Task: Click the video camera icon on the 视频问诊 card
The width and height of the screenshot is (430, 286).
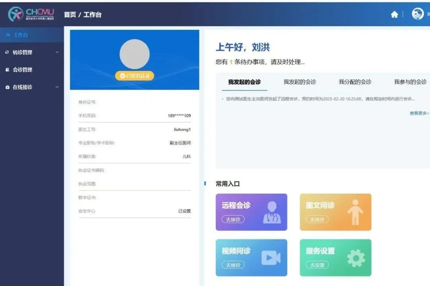Action: [271, 258]
